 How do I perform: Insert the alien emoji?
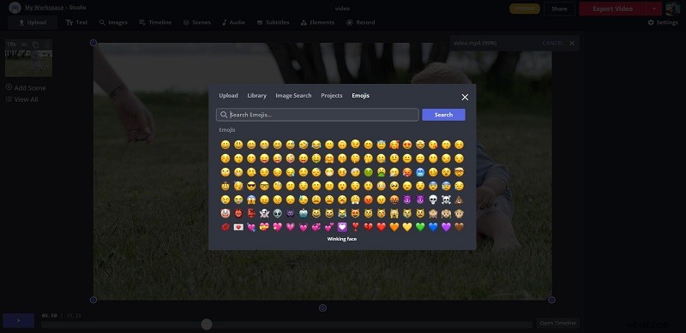point(277,213)
